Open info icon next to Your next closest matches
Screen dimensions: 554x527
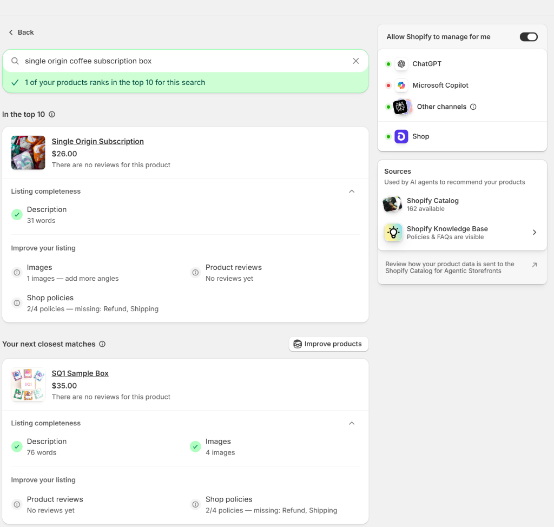(102, 344)
